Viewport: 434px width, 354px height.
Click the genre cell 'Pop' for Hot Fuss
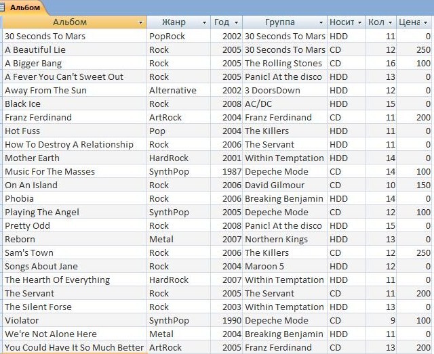[179, 131]
